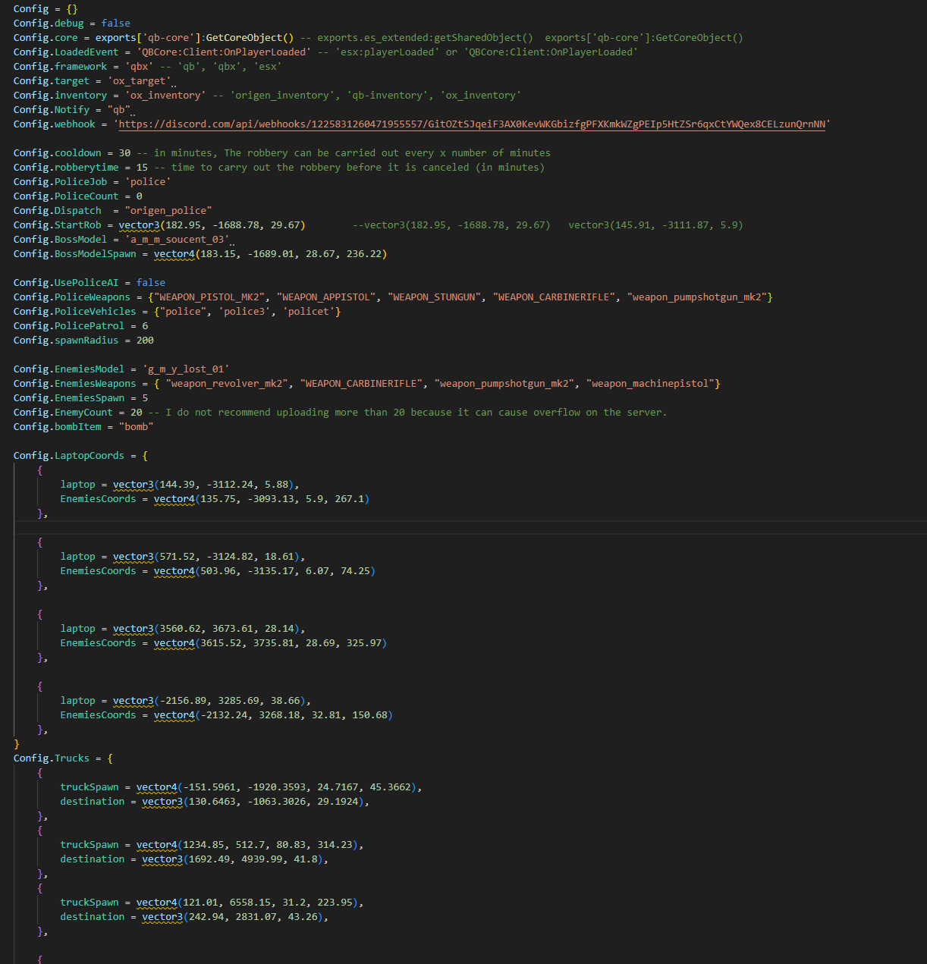This screenshot has height=964, width=927.
Task: Click the 'g_m_y_lost_01' enemies model string
Action: (186, 369)
